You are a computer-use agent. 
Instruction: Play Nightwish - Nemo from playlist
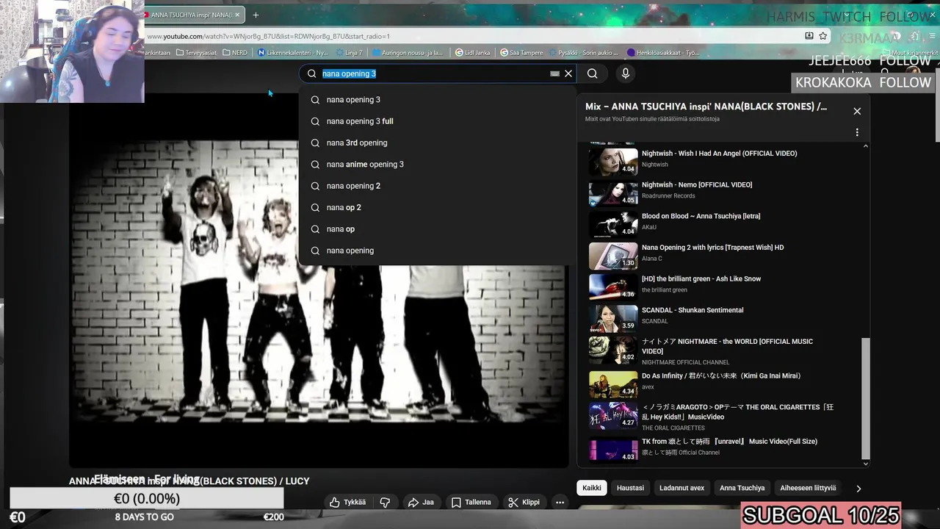point(697,185)
